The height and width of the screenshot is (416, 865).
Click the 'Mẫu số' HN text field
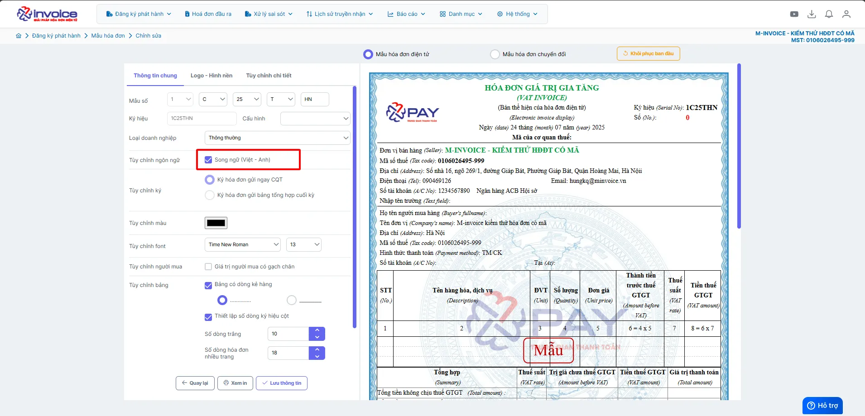(315, 99)
